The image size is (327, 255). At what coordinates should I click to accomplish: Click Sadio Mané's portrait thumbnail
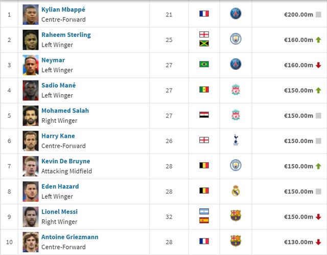tap(31, 90)
